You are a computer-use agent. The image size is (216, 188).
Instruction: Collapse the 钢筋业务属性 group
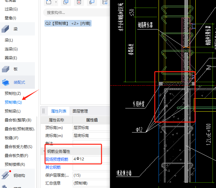(44, 151)
